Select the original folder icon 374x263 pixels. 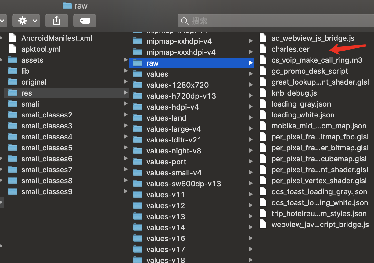13,82
